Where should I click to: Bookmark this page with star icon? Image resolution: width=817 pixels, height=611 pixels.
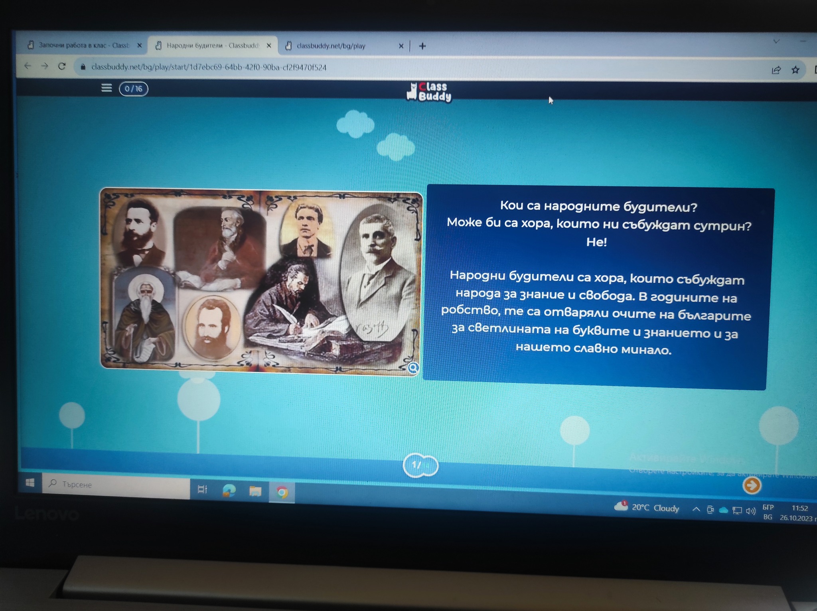[795, 70]
